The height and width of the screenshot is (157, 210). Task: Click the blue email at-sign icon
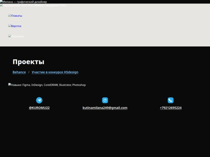point(105,100)
